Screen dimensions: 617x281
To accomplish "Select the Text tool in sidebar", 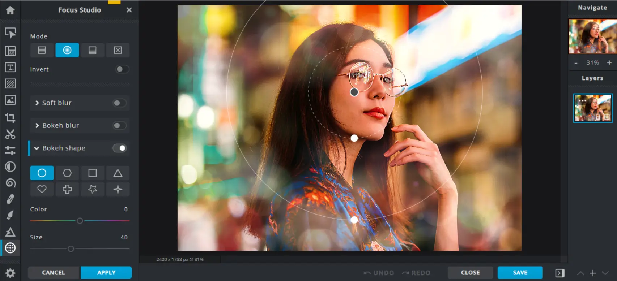I will pos(10,67).
